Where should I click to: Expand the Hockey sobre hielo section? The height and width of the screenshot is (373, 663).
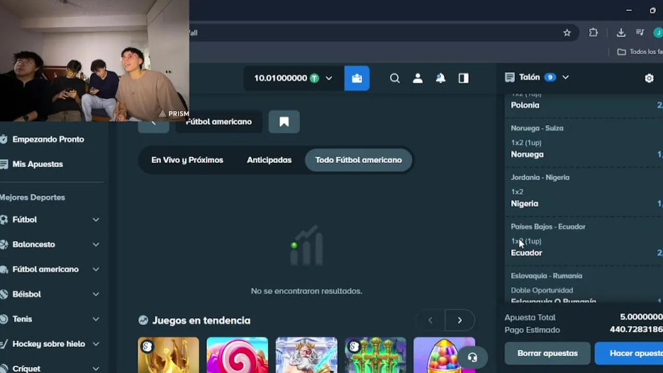tap(96, 344)
